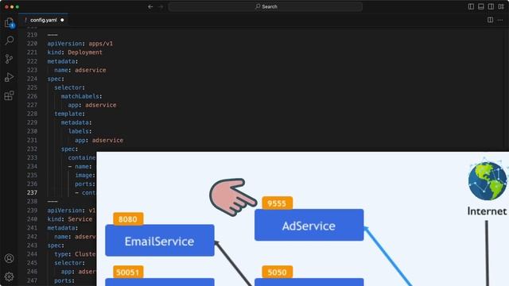Go back with the left arrow
Screen dimensions: 509x286
point(150,6)
